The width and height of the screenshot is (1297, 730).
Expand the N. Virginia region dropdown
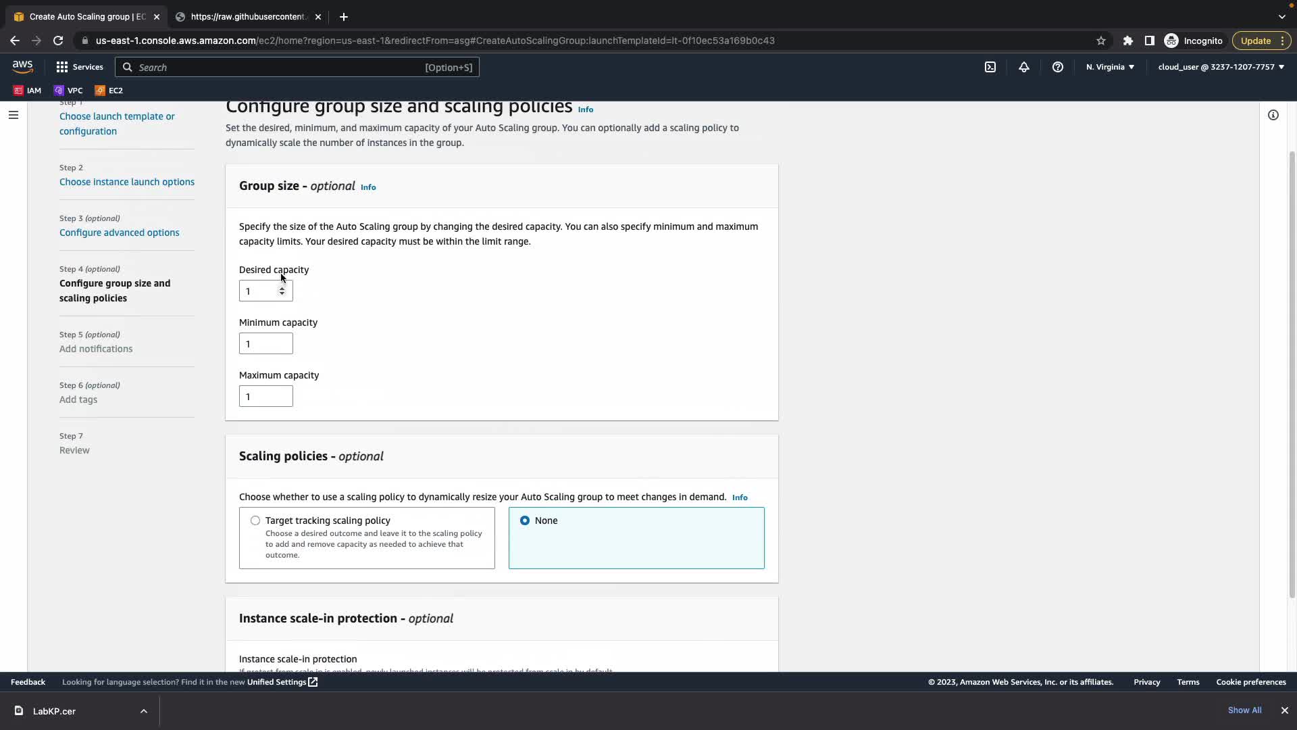[1110, 67]
